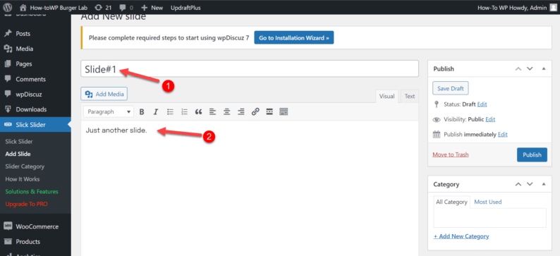Edit the Status: Draft setting
The width and height of the screenshot is (560, 256).
[482, 104]
